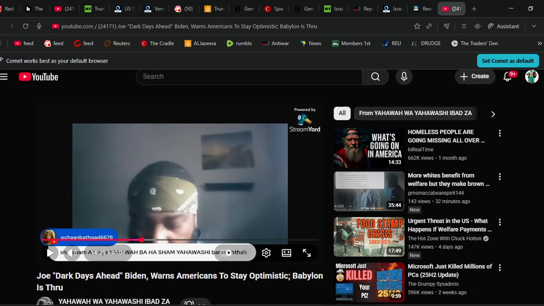
Task: Click the magnifying glass search button
Action: pyautogui.click(x=375, y=76)
